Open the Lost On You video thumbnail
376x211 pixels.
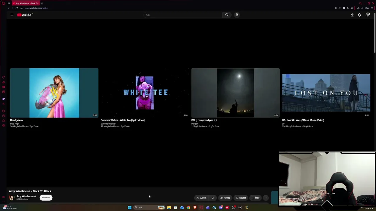[326, 93]
